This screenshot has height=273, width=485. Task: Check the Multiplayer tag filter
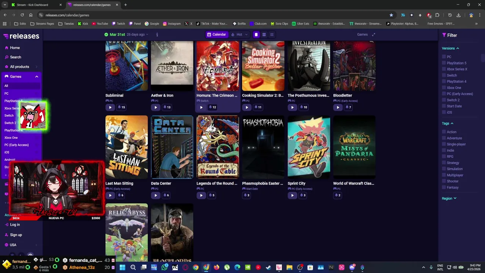[x=444, y=175]
